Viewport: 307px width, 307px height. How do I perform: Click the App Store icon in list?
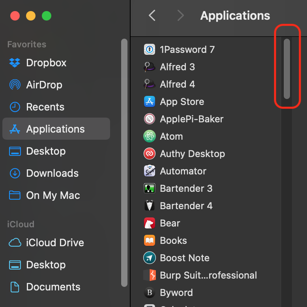(x=150, y=102)
